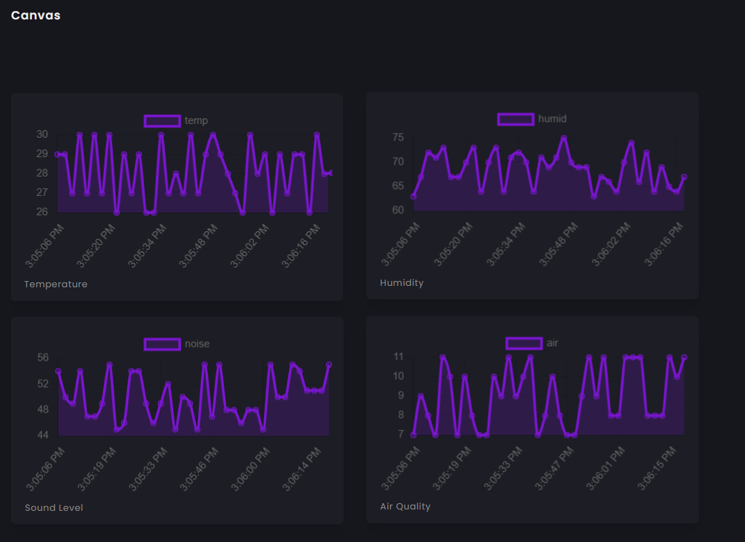Click the purple swatch beside the humid label
Screen dimensions: 745x542
click(x=516, y=118)
